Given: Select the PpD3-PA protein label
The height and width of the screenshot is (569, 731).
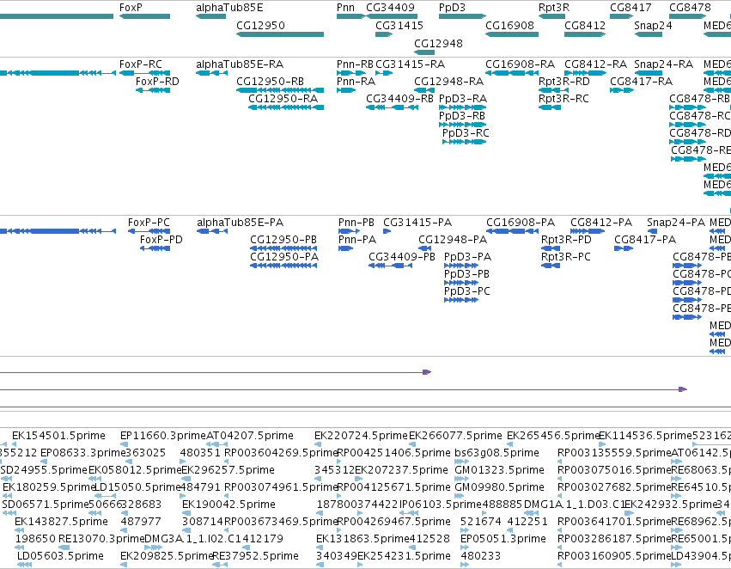Looking at the screenshot, I should coord(467,257).
